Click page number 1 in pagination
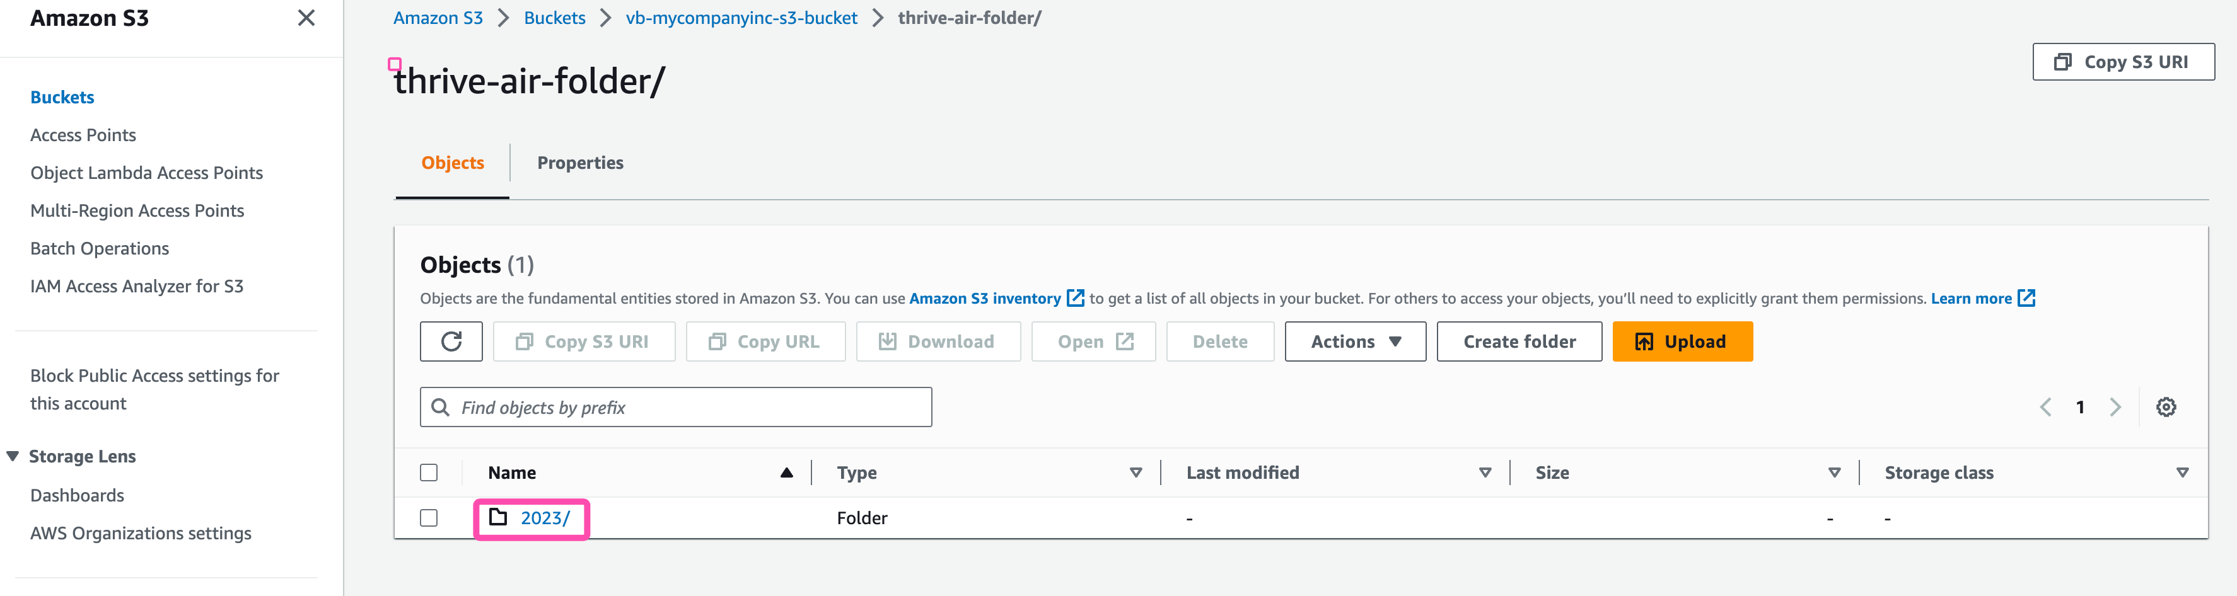 tap(2080, 407)
